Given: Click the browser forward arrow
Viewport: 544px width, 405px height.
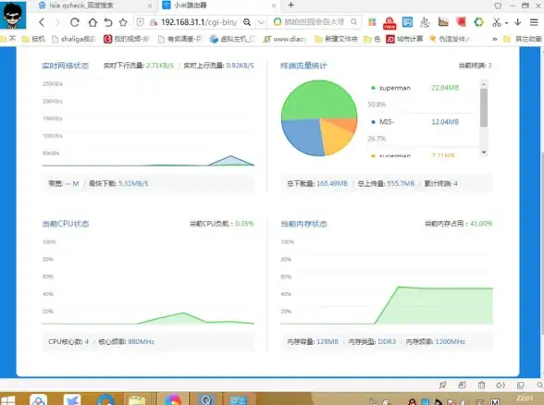Looking at the screenshot, I should (57, 22).
